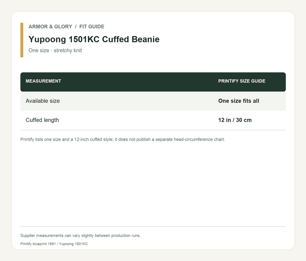306x261 pixels.
Task: Click the PRINTIFY SIZE GUIDE column header
Action: (x=241, y=81)
